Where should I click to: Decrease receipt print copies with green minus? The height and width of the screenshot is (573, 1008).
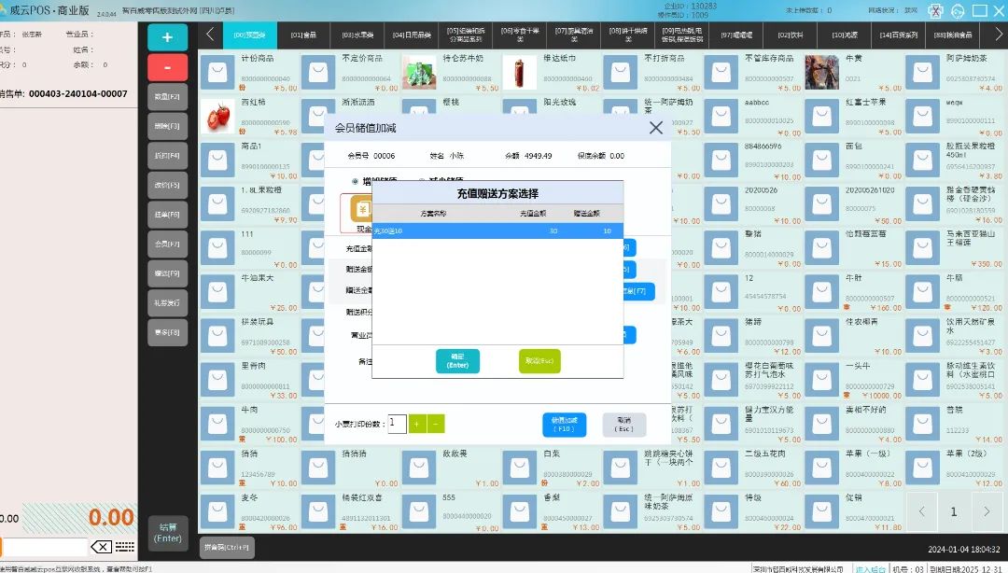(x=435, y=424)
